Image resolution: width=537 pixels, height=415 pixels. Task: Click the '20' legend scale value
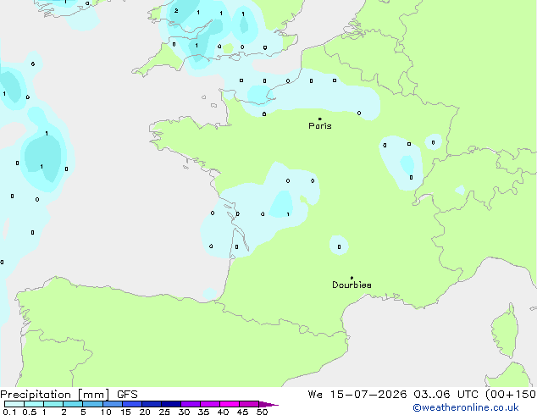click(x=145, y=412)
